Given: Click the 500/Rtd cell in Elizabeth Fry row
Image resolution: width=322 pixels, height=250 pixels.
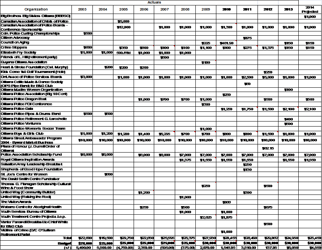Looking at the screenshot, I should [124, 53].
